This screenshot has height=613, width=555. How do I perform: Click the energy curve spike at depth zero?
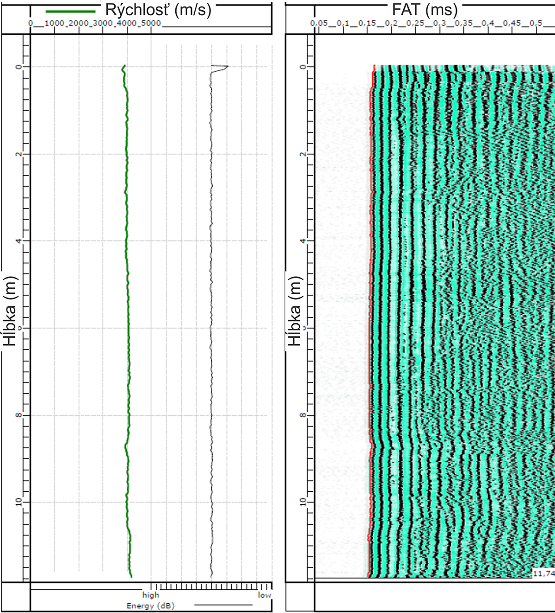point(220,68)
